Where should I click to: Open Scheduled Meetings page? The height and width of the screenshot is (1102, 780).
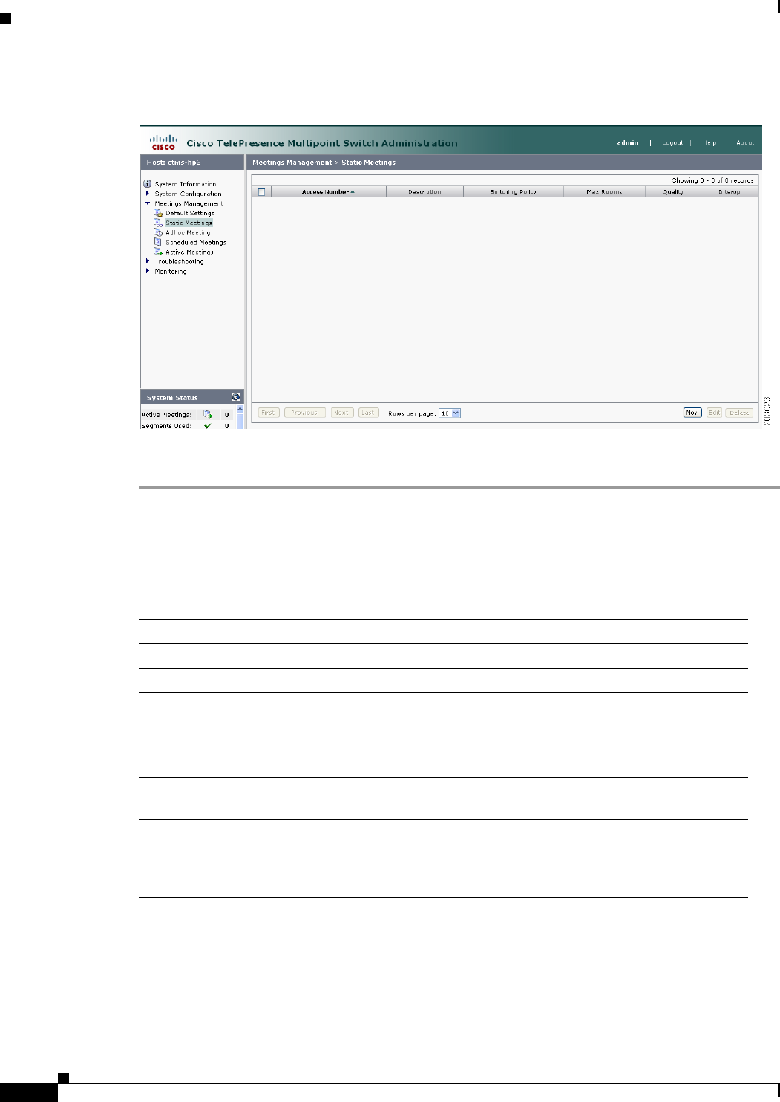click(196, 242)
